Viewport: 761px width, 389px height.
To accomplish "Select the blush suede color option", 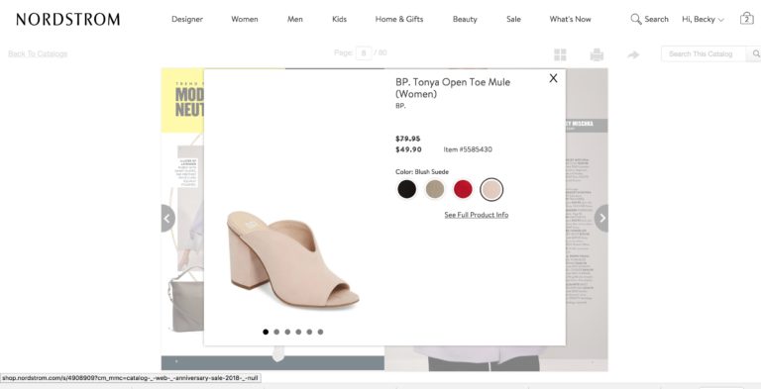I will pos(491,190).
